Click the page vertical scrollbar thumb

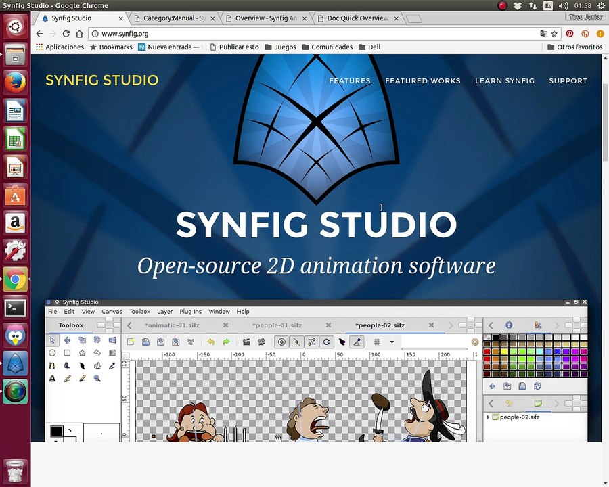tap(605, 122)
